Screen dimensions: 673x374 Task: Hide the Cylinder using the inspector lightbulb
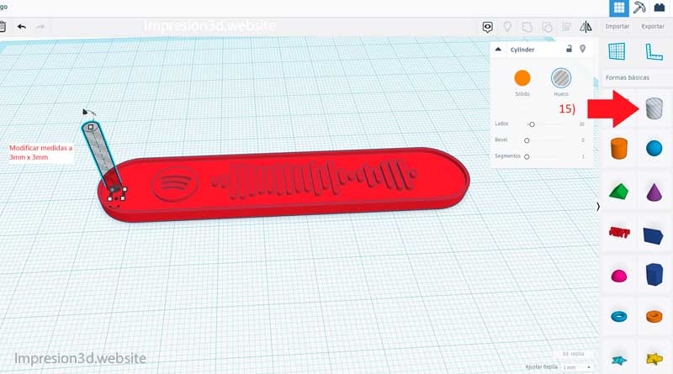tap(582, 49)
